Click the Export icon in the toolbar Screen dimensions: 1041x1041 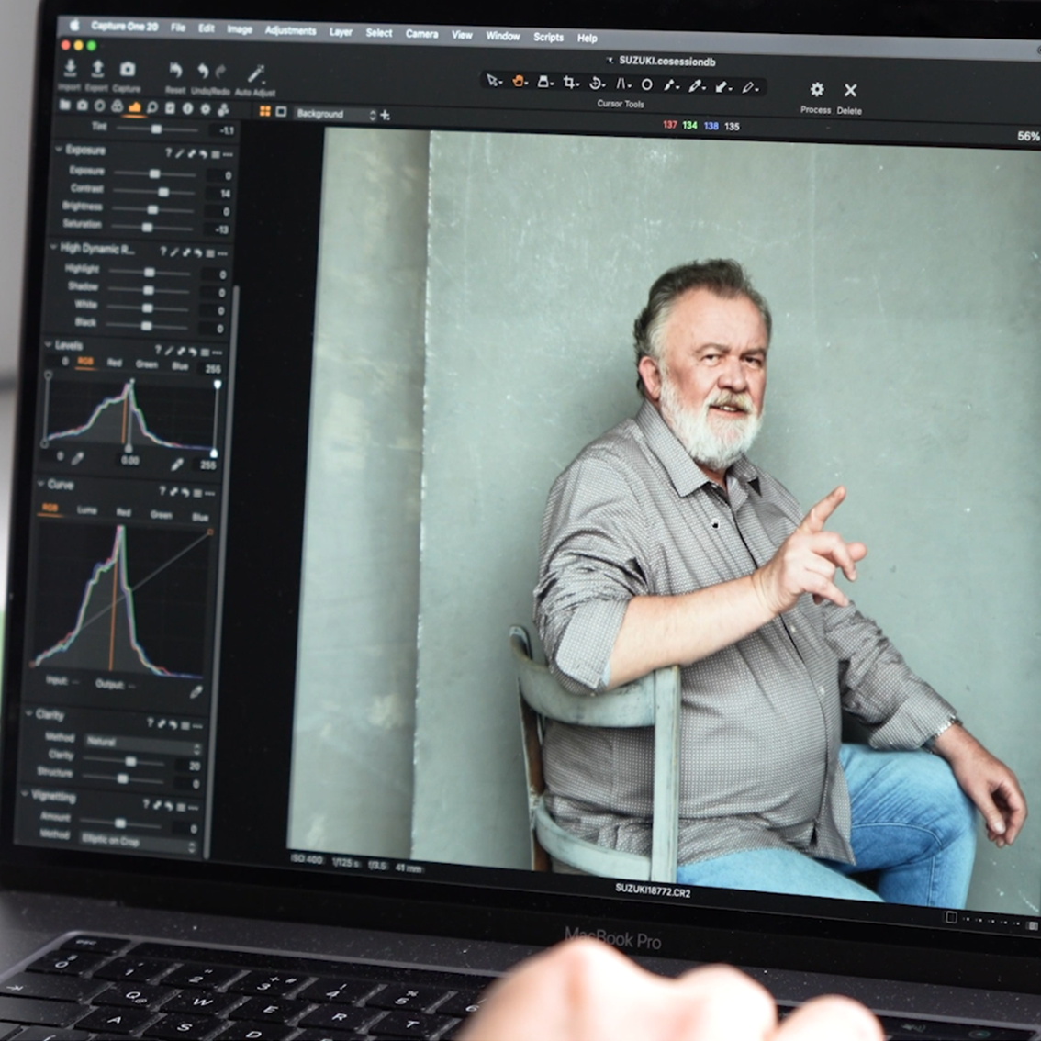point(97,69)
